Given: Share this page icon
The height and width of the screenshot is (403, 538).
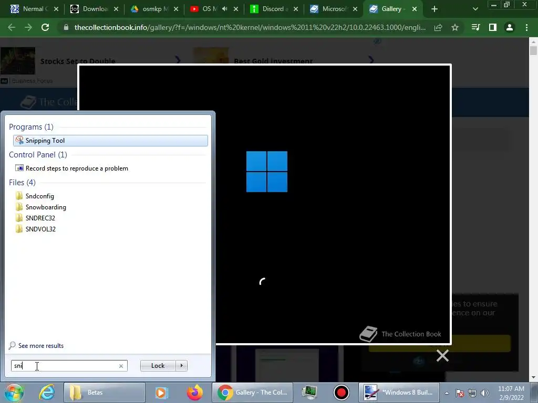Looking at the screenshot, I should click(x=438, y=27).
